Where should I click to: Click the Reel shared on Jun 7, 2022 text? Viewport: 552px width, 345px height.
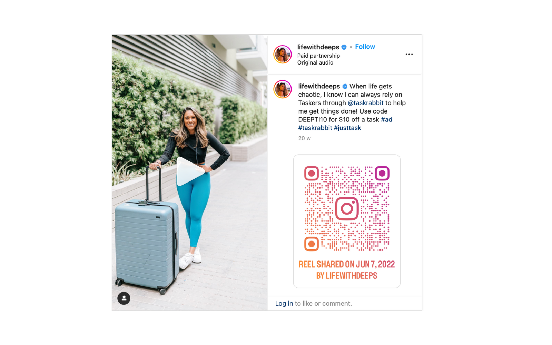point(347,264)
